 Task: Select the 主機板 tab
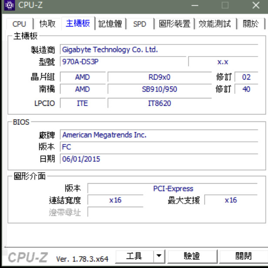click(78, 23)
